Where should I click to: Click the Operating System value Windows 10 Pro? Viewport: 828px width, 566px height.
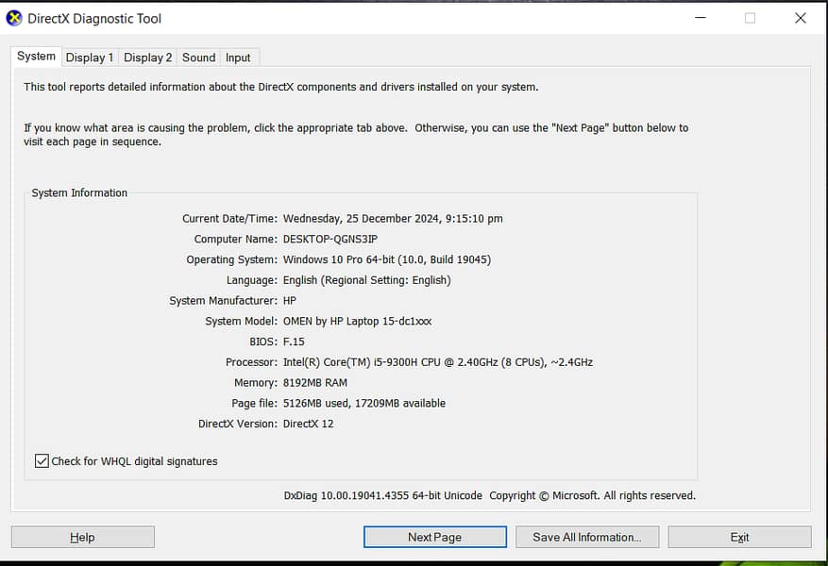pyautogui.click(x=386, y=259)
